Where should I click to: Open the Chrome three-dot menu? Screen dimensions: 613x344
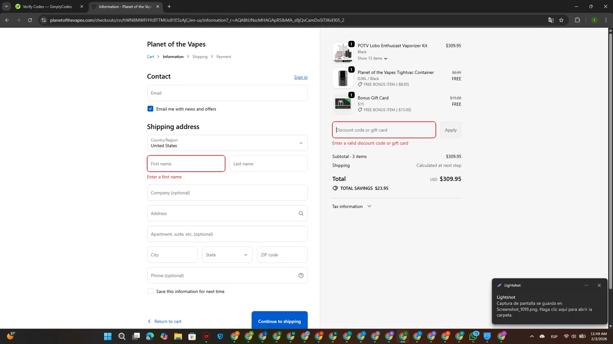(x=606, y=20)
